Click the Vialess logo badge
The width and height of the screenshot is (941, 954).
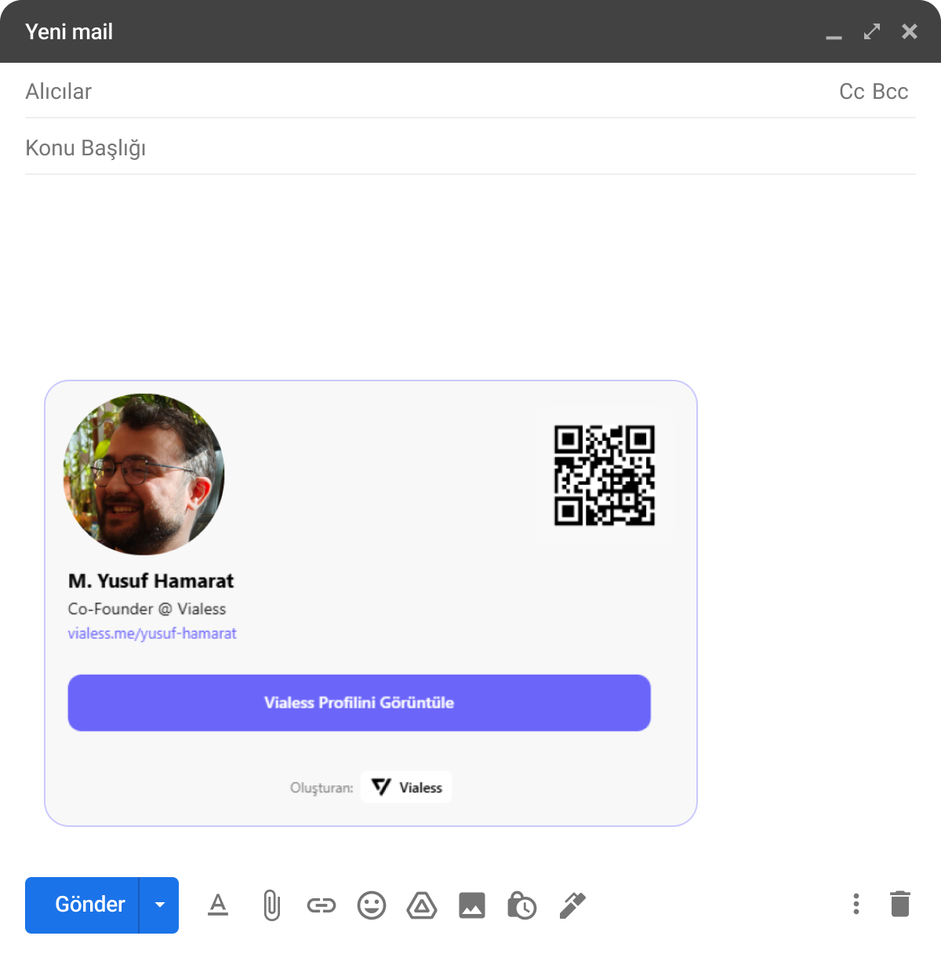tap(406, 787)
